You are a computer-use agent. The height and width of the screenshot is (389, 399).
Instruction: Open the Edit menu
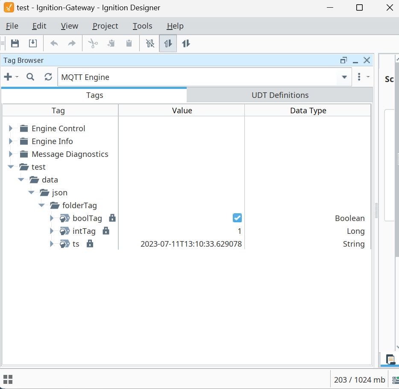pyautogui.click(x=39, y=26)
